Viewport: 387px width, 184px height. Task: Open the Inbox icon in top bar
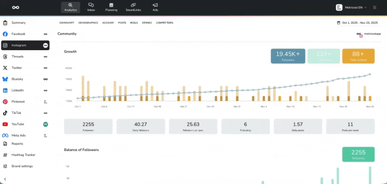point(91,7)
